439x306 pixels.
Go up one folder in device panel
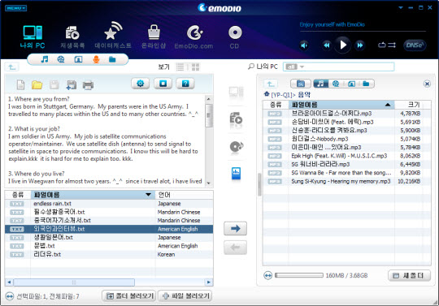(271, 84)
